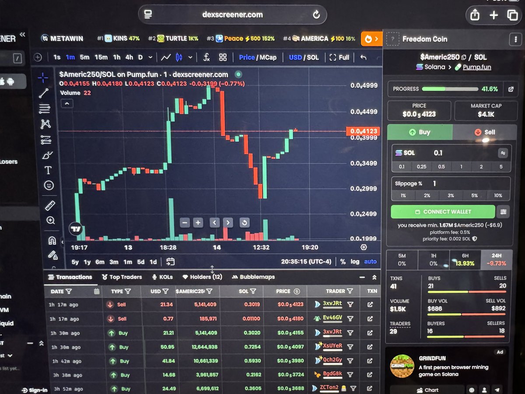Swap the SOL input currency
The height and width of the screenshot is (394, 525).
503,153
